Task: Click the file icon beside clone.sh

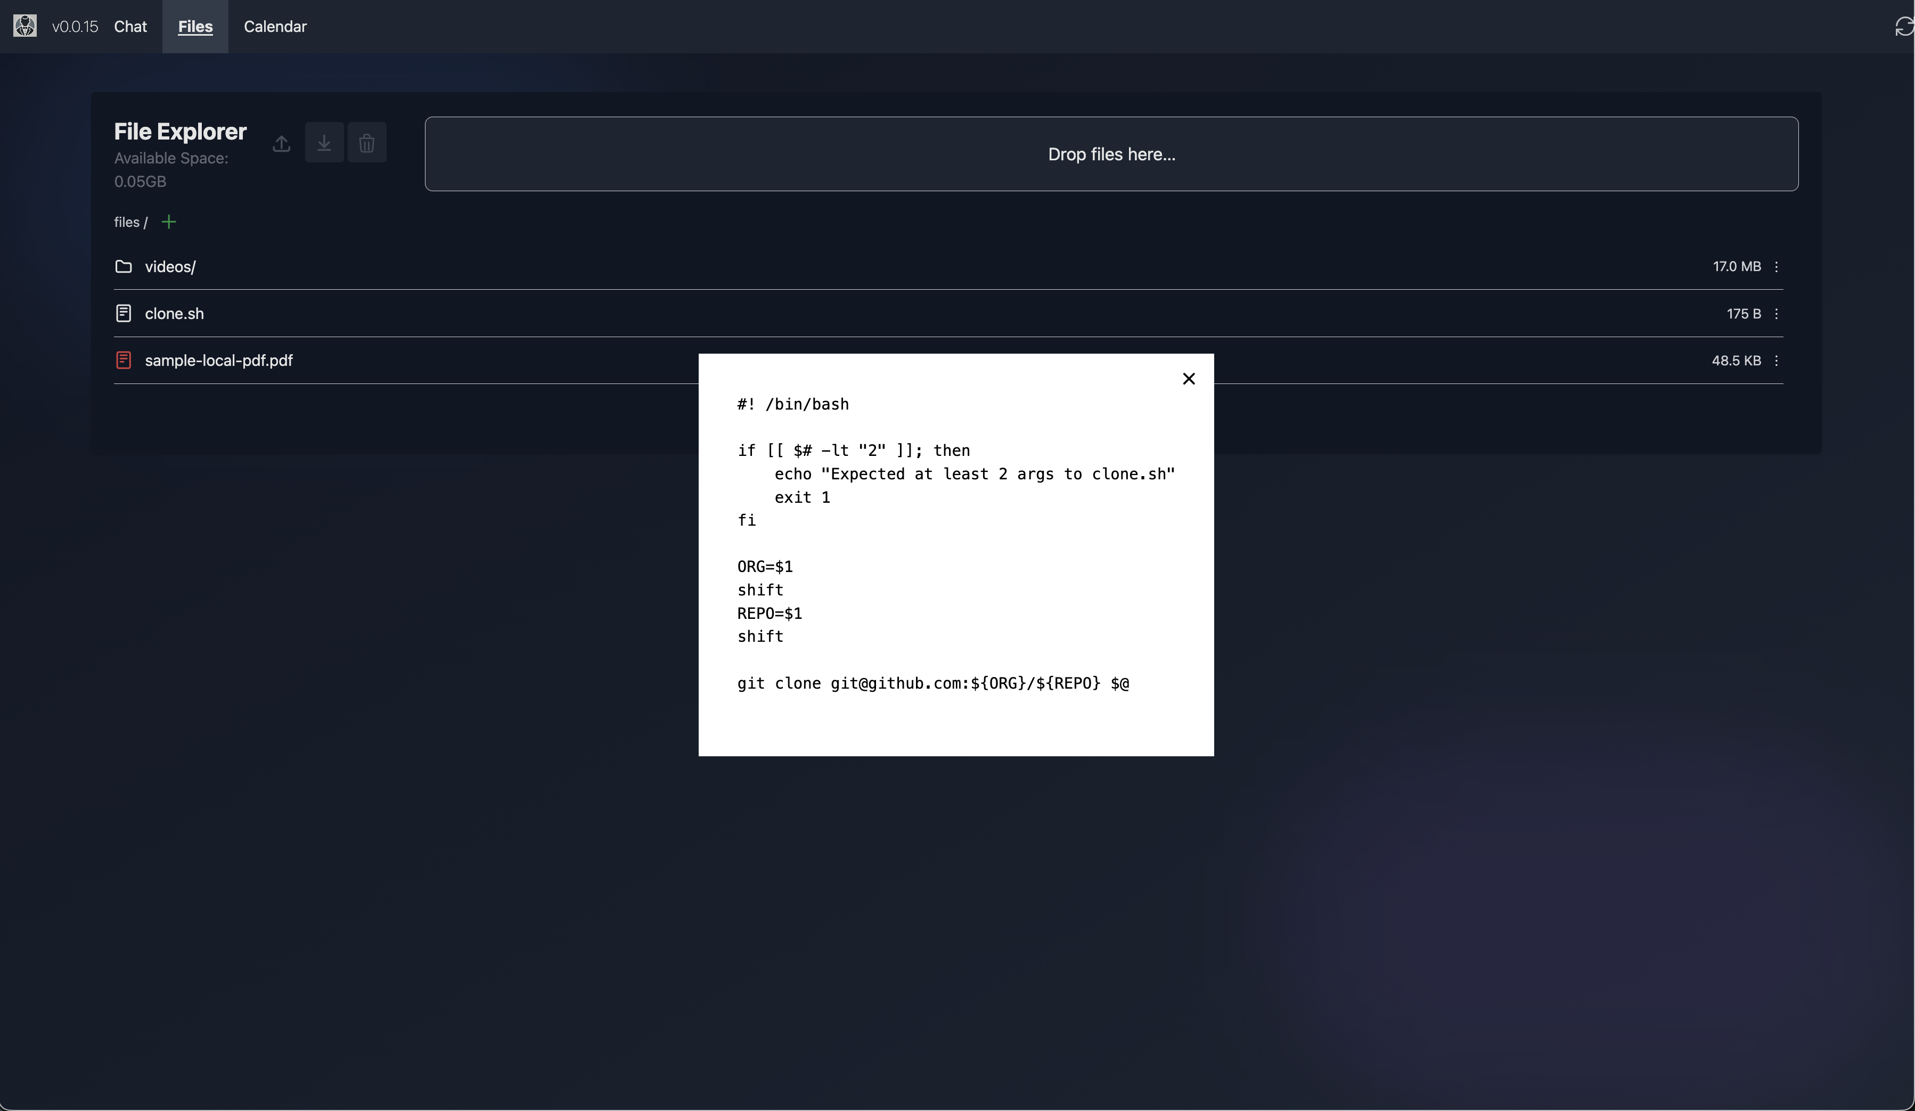Action: click(123, 313)
